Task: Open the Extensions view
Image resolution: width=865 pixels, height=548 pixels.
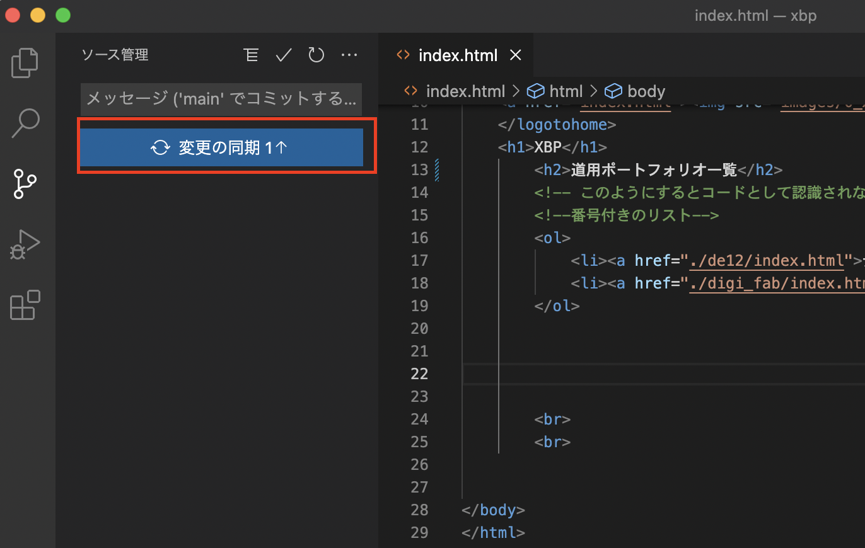Action: tap(25, 305)
